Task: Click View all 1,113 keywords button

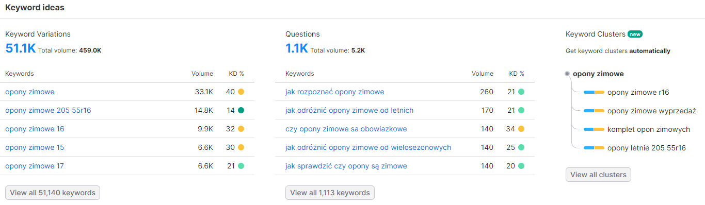Action: 330,193
